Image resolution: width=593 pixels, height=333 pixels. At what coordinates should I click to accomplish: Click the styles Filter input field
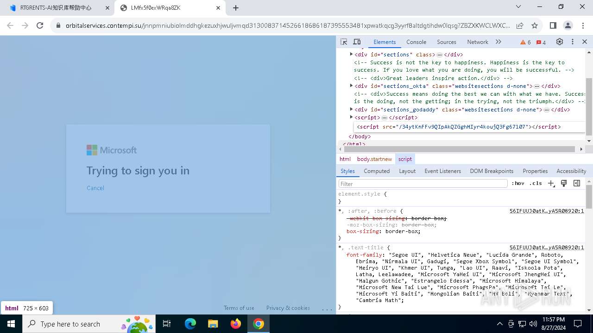click(x=423, y=184)
